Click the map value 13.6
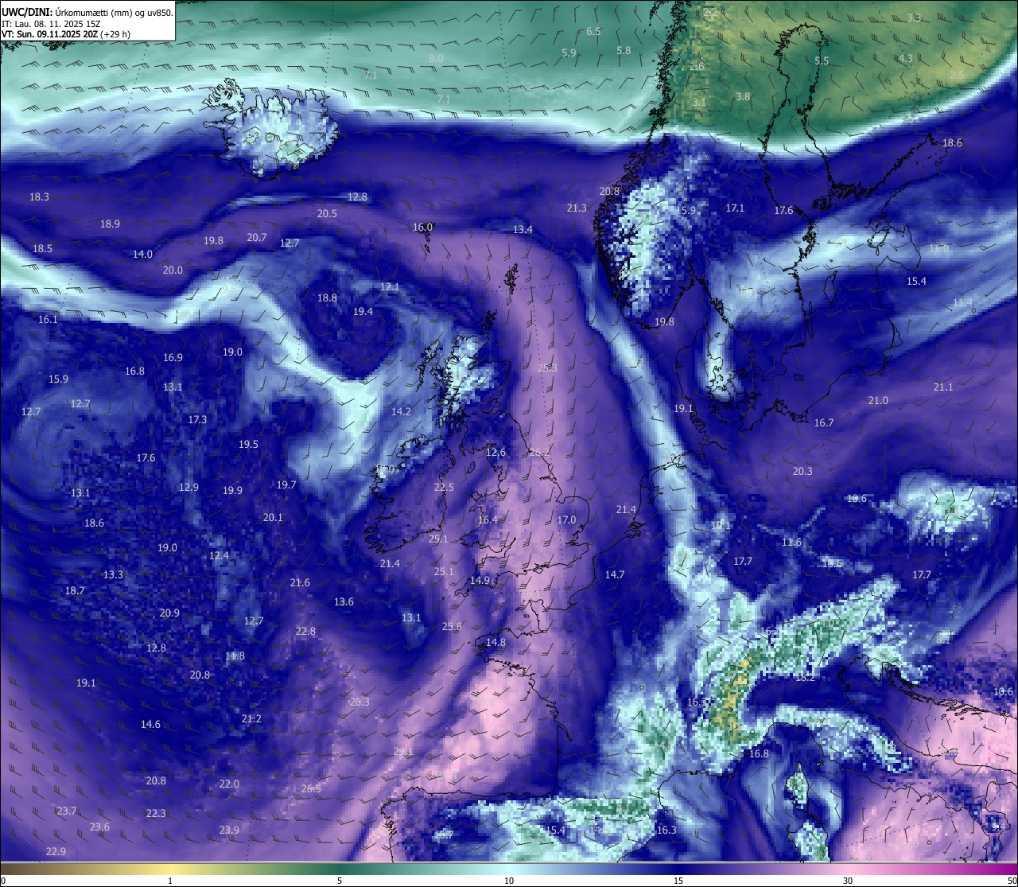The width and height of the screenshot is (1018, 887). [x=344, y=602]
